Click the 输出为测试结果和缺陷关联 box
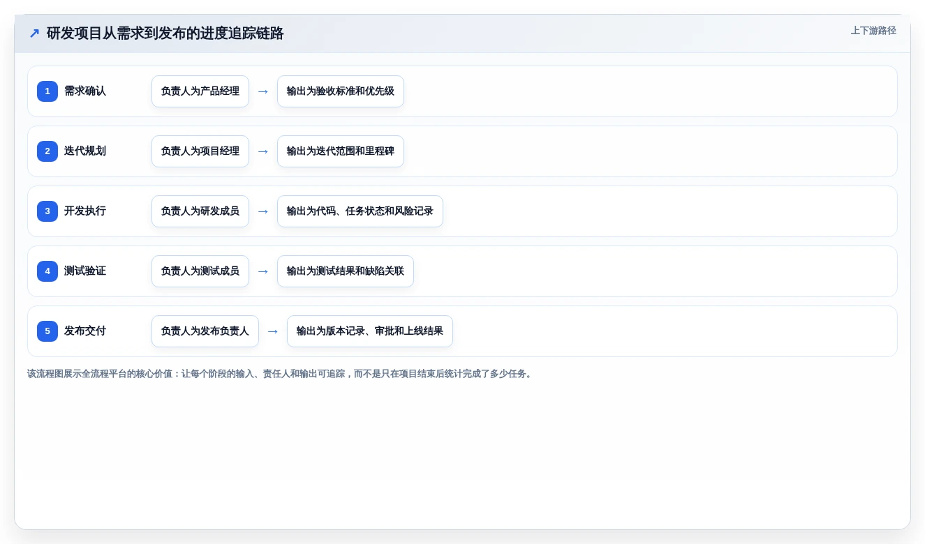The height and width of the screenshot is (544, 925). (346, 271)
